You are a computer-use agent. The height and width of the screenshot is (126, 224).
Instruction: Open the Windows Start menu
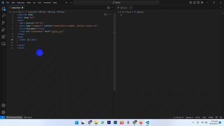tap(77, 122)
